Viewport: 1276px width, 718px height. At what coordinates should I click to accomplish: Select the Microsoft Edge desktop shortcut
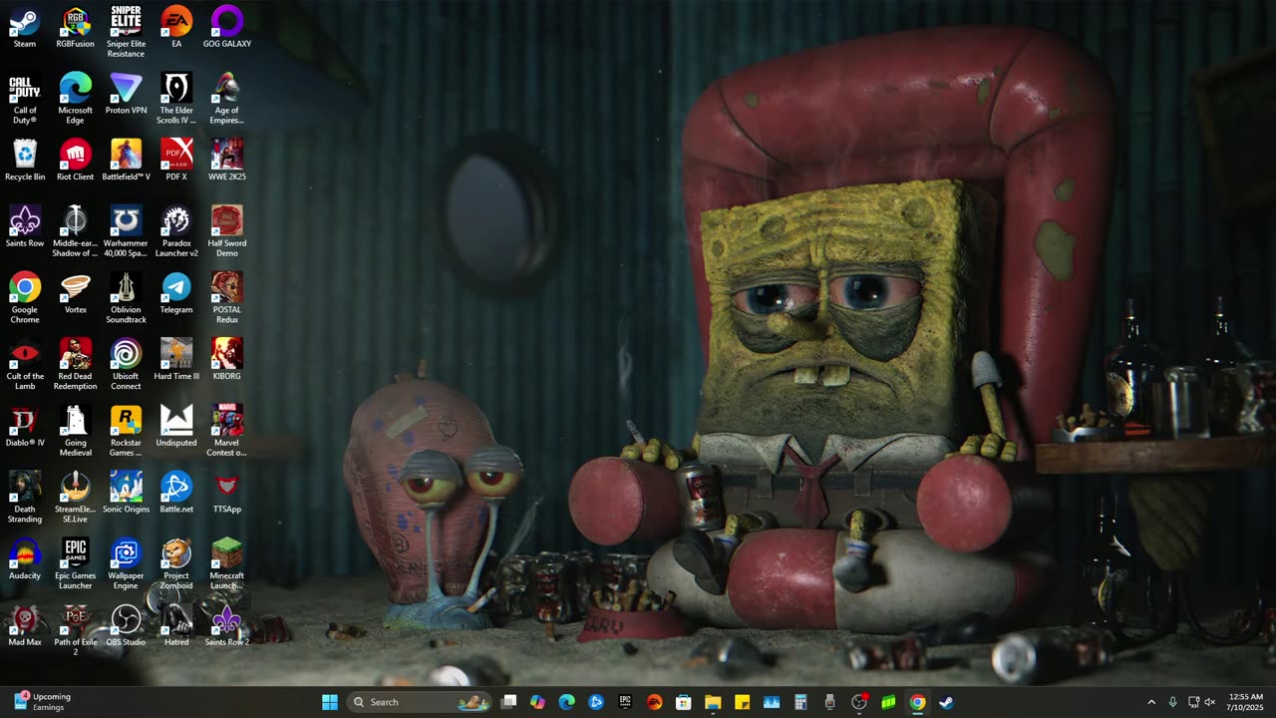(76, 99)
